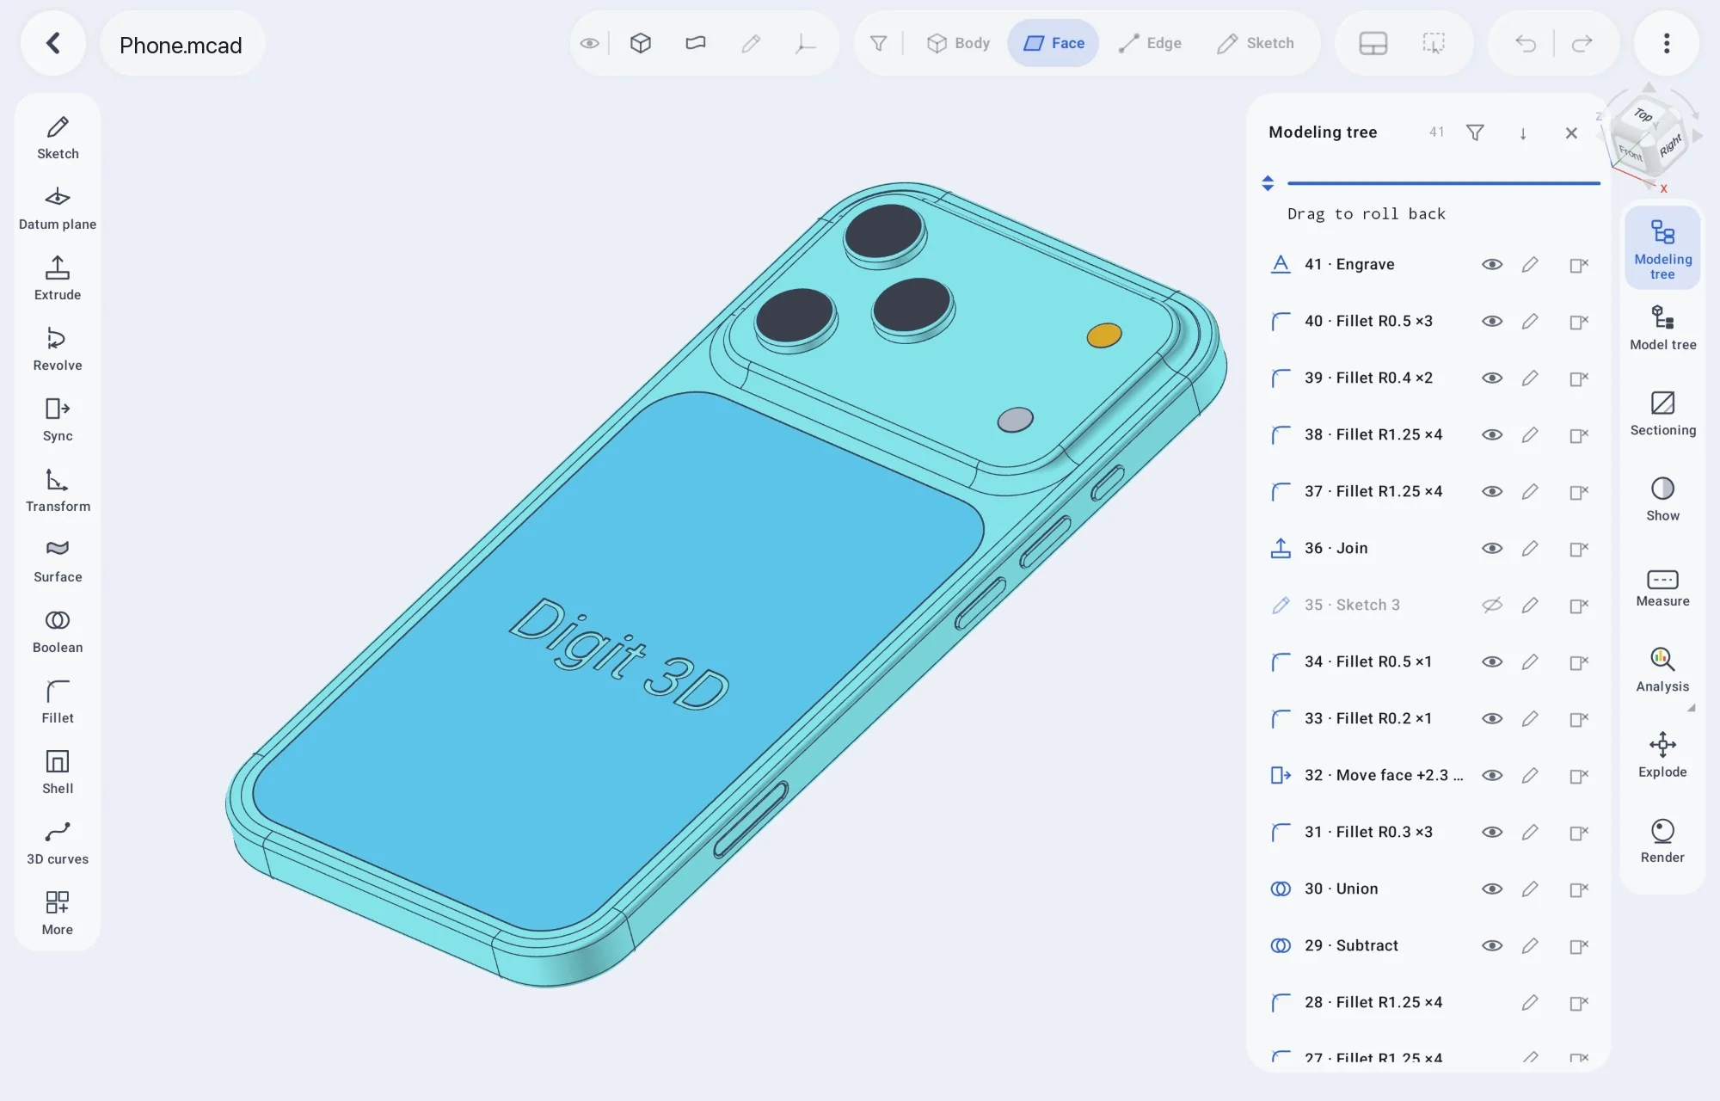This screenshot has width=1720, height=1101.
Task: Open modeling tree filter options
Action: (x=1475, y=132)
